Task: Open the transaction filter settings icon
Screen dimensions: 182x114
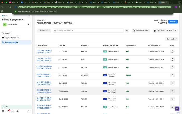Action: coord(127,31)
